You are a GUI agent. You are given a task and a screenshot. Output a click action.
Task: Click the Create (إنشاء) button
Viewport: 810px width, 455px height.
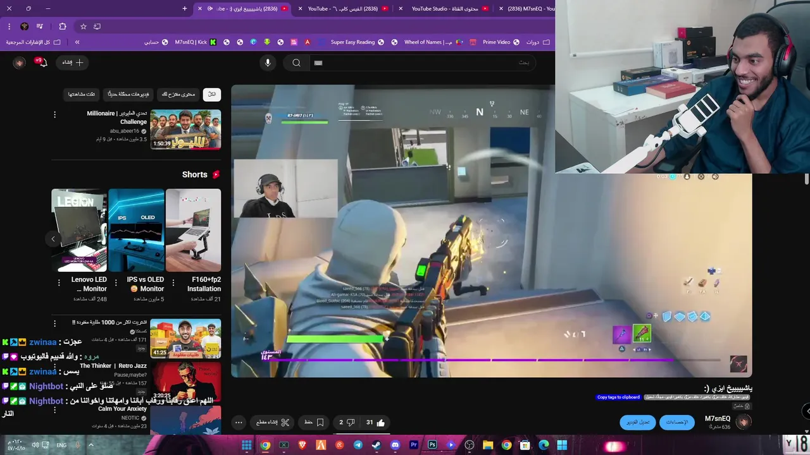73,63
